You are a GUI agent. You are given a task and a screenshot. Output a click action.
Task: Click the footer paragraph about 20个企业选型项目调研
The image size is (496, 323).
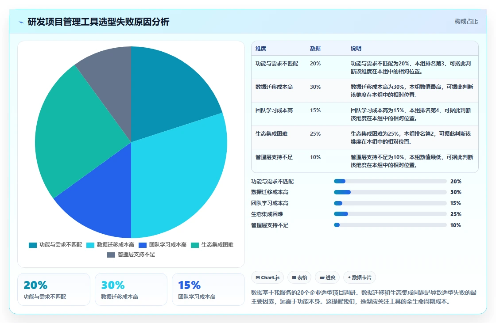coord(364,297)
